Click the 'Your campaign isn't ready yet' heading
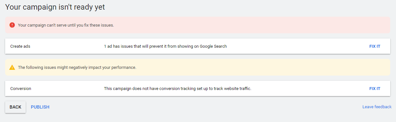Image resolution: width=396 pixels, height=122 pixels. click(x=55, y=7)
